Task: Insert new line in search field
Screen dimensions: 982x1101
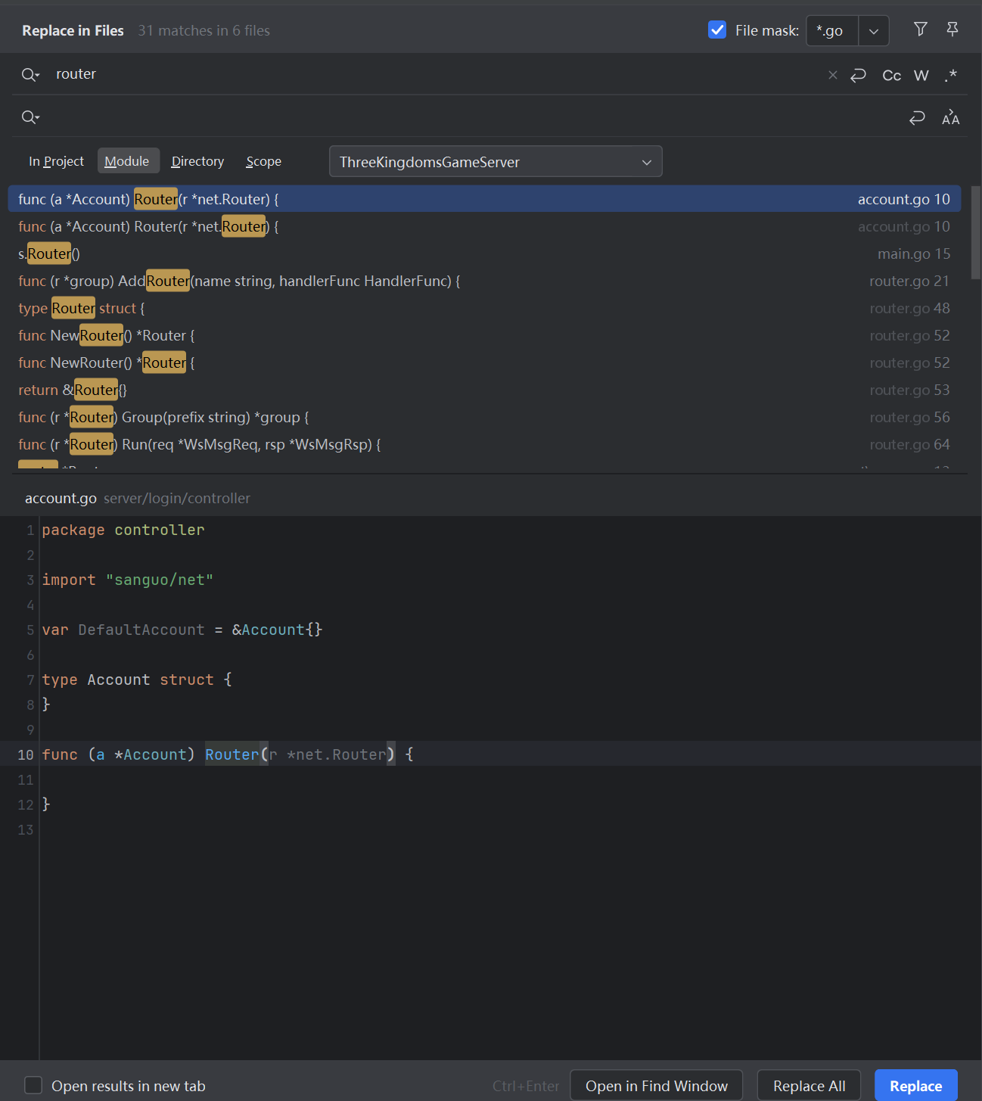Action: click(x=858, y=75)
